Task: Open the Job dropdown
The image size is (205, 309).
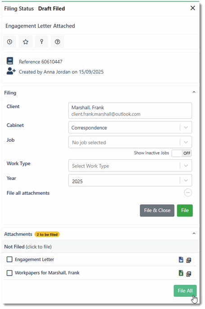Action: pyautogui.click(x=130, y=142)
